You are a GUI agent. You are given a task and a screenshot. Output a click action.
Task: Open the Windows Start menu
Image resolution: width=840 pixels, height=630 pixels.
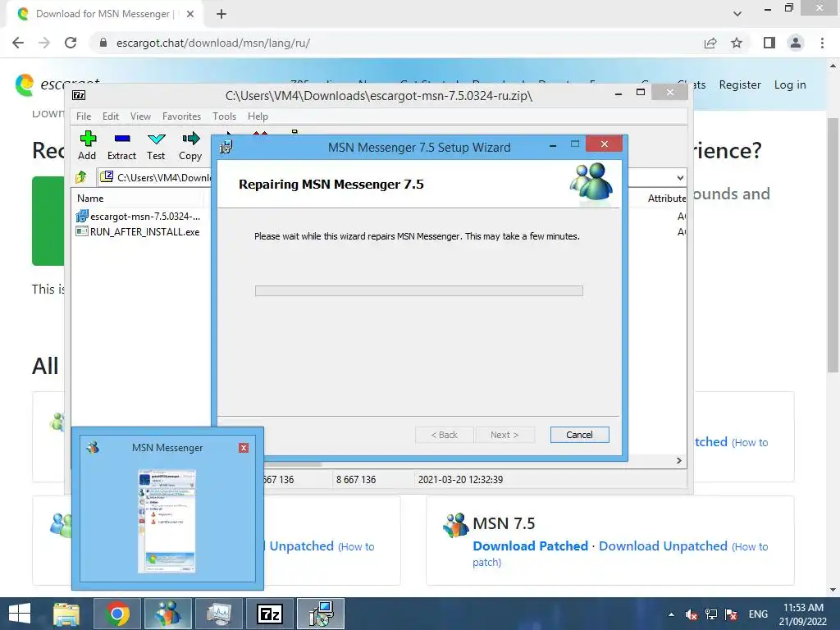pyautogui.click(x=20, y=614)
